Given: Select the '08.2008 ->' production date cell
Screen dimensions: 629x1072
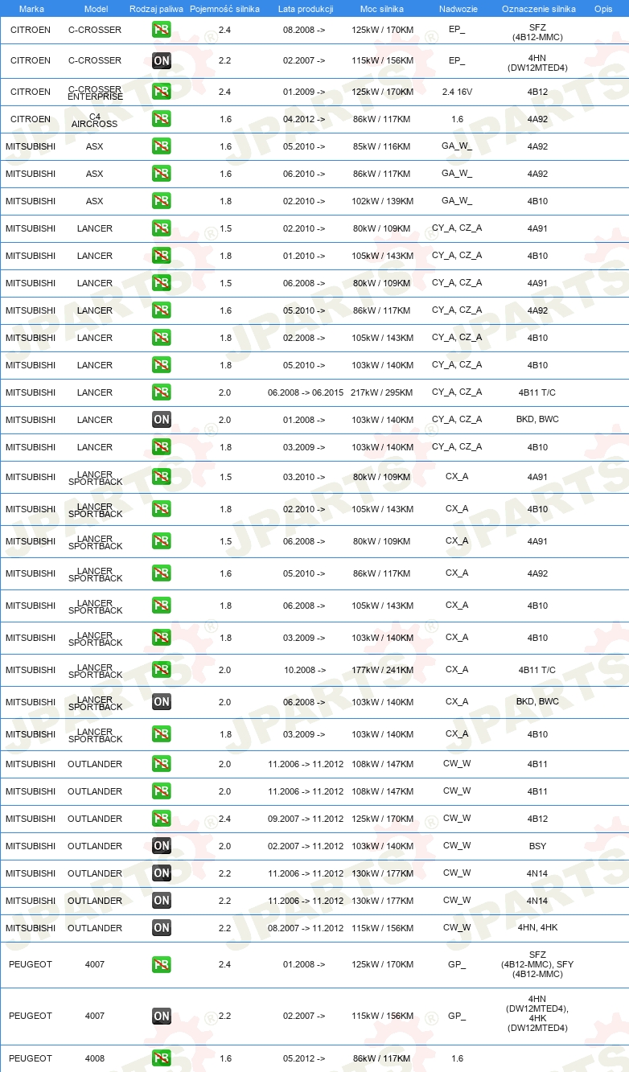Looking at the screenshot, I should click(304, 30).
